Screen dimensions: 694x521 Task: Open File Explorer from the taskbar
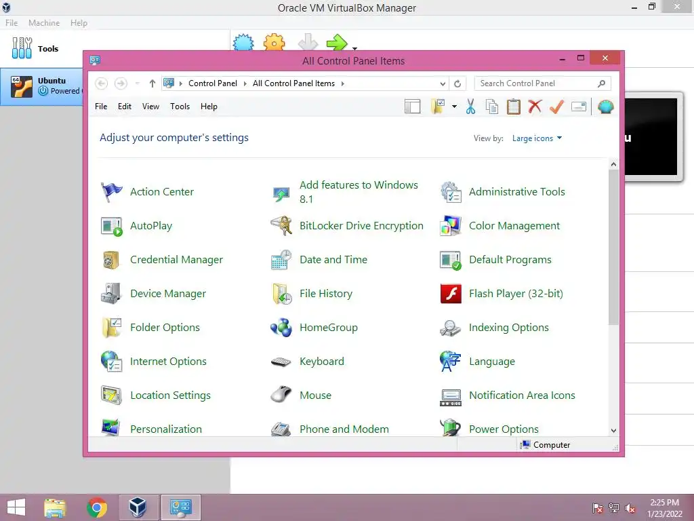55,507
